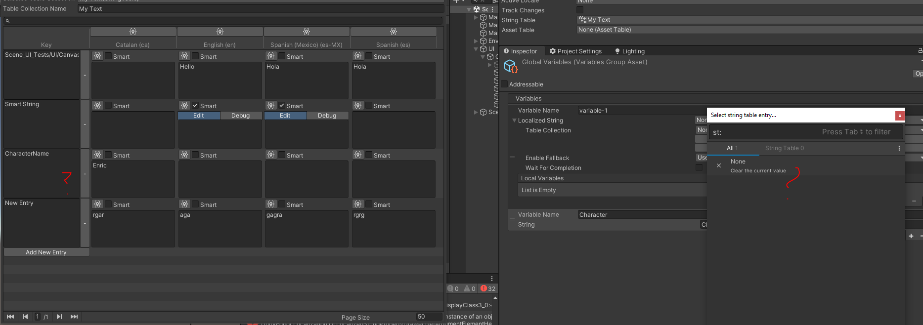Go to first page of table
This screenshot has width=923, height=325.
pos(10,317)
